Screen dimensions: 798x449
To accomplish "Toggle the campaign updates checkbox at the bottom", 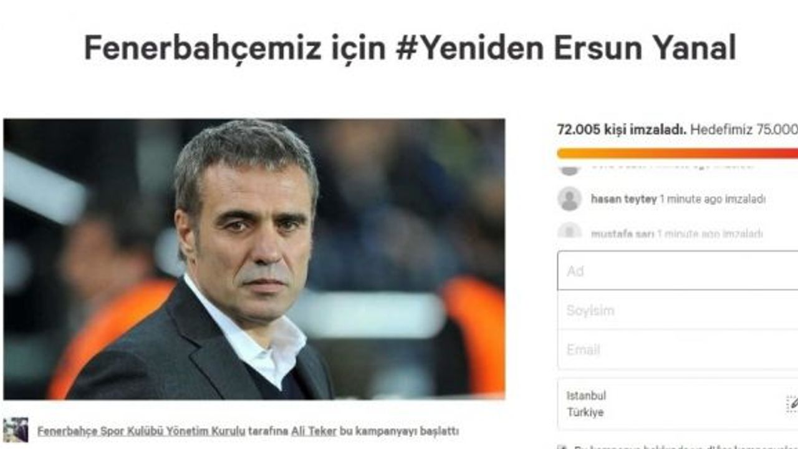I will (562, 447).
